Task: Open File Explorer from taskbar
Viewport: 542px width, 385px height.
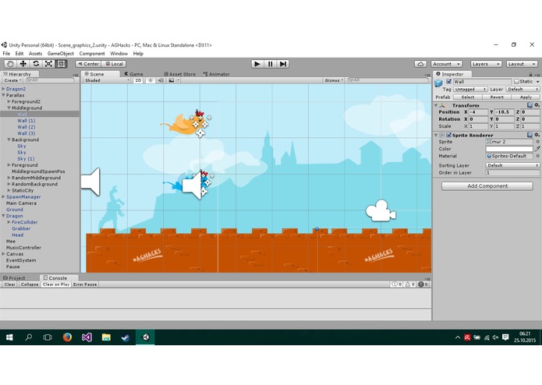Action: (x=106, y=337)
